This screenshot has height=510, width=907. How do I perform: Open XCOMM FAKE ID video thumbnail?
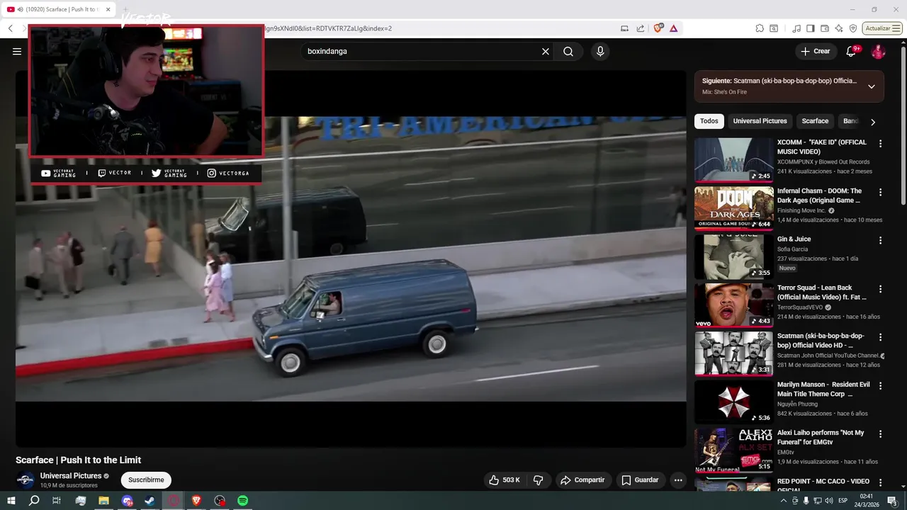pyautogui.click(x=733, y=159)
